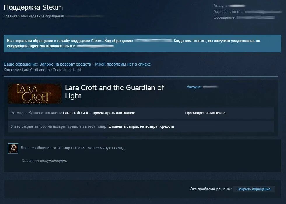
Task: Click the Поддержка Steam page title
Action: 33,7
